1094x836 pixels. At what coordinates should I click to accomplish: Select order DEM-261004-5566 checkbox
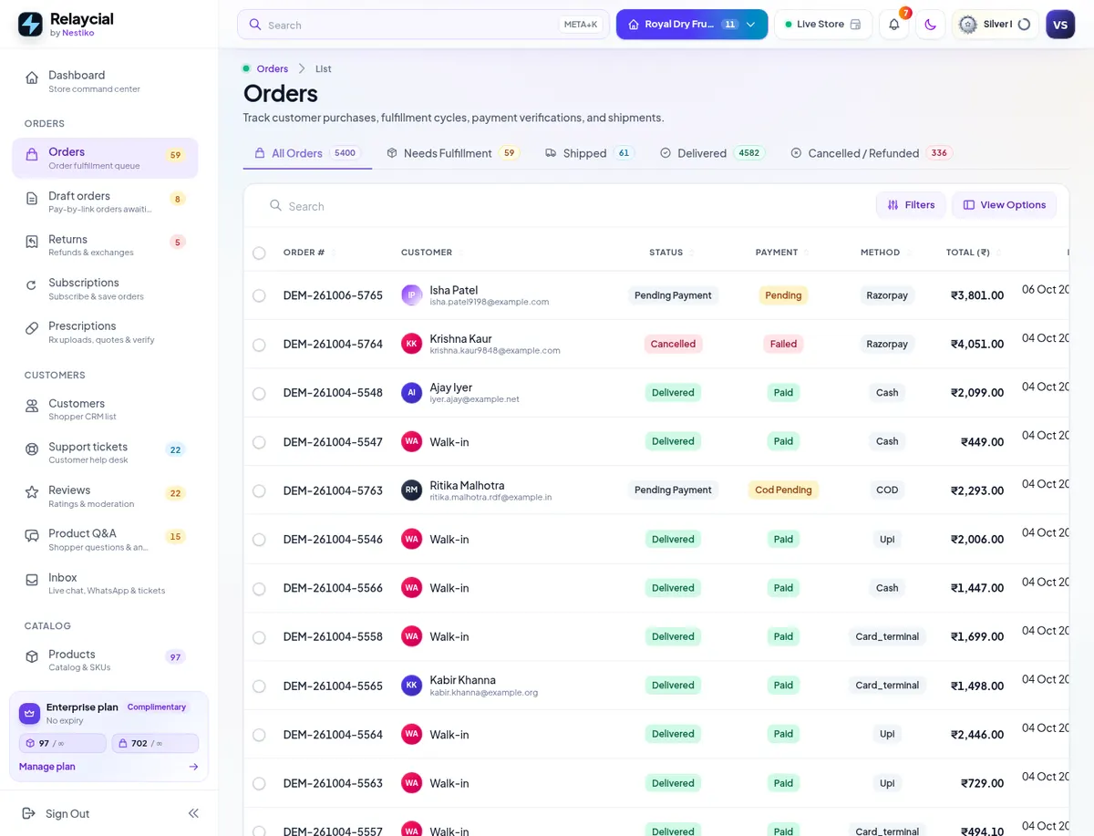(x=259, y=588)
